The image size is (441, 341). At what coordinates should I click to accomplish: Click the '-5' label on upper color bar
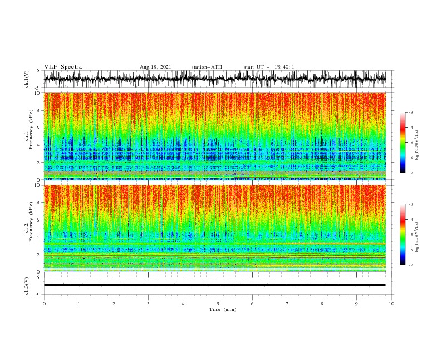411,143
